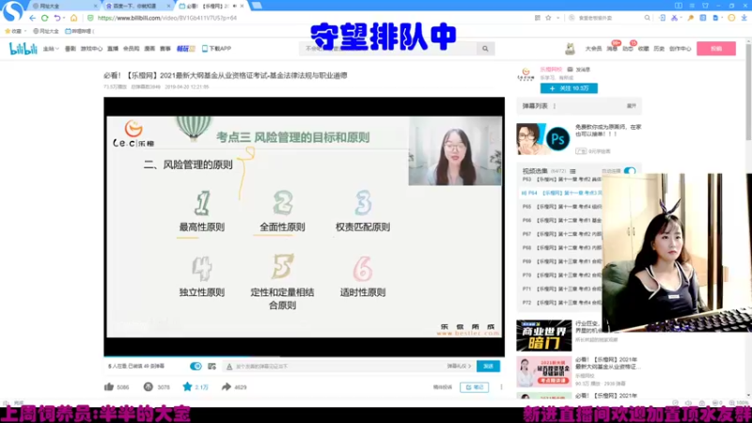752x423 pixels.
Task: Click the bookmark star in the address bar
Action: pyautogui.click(x=548, y=18)
